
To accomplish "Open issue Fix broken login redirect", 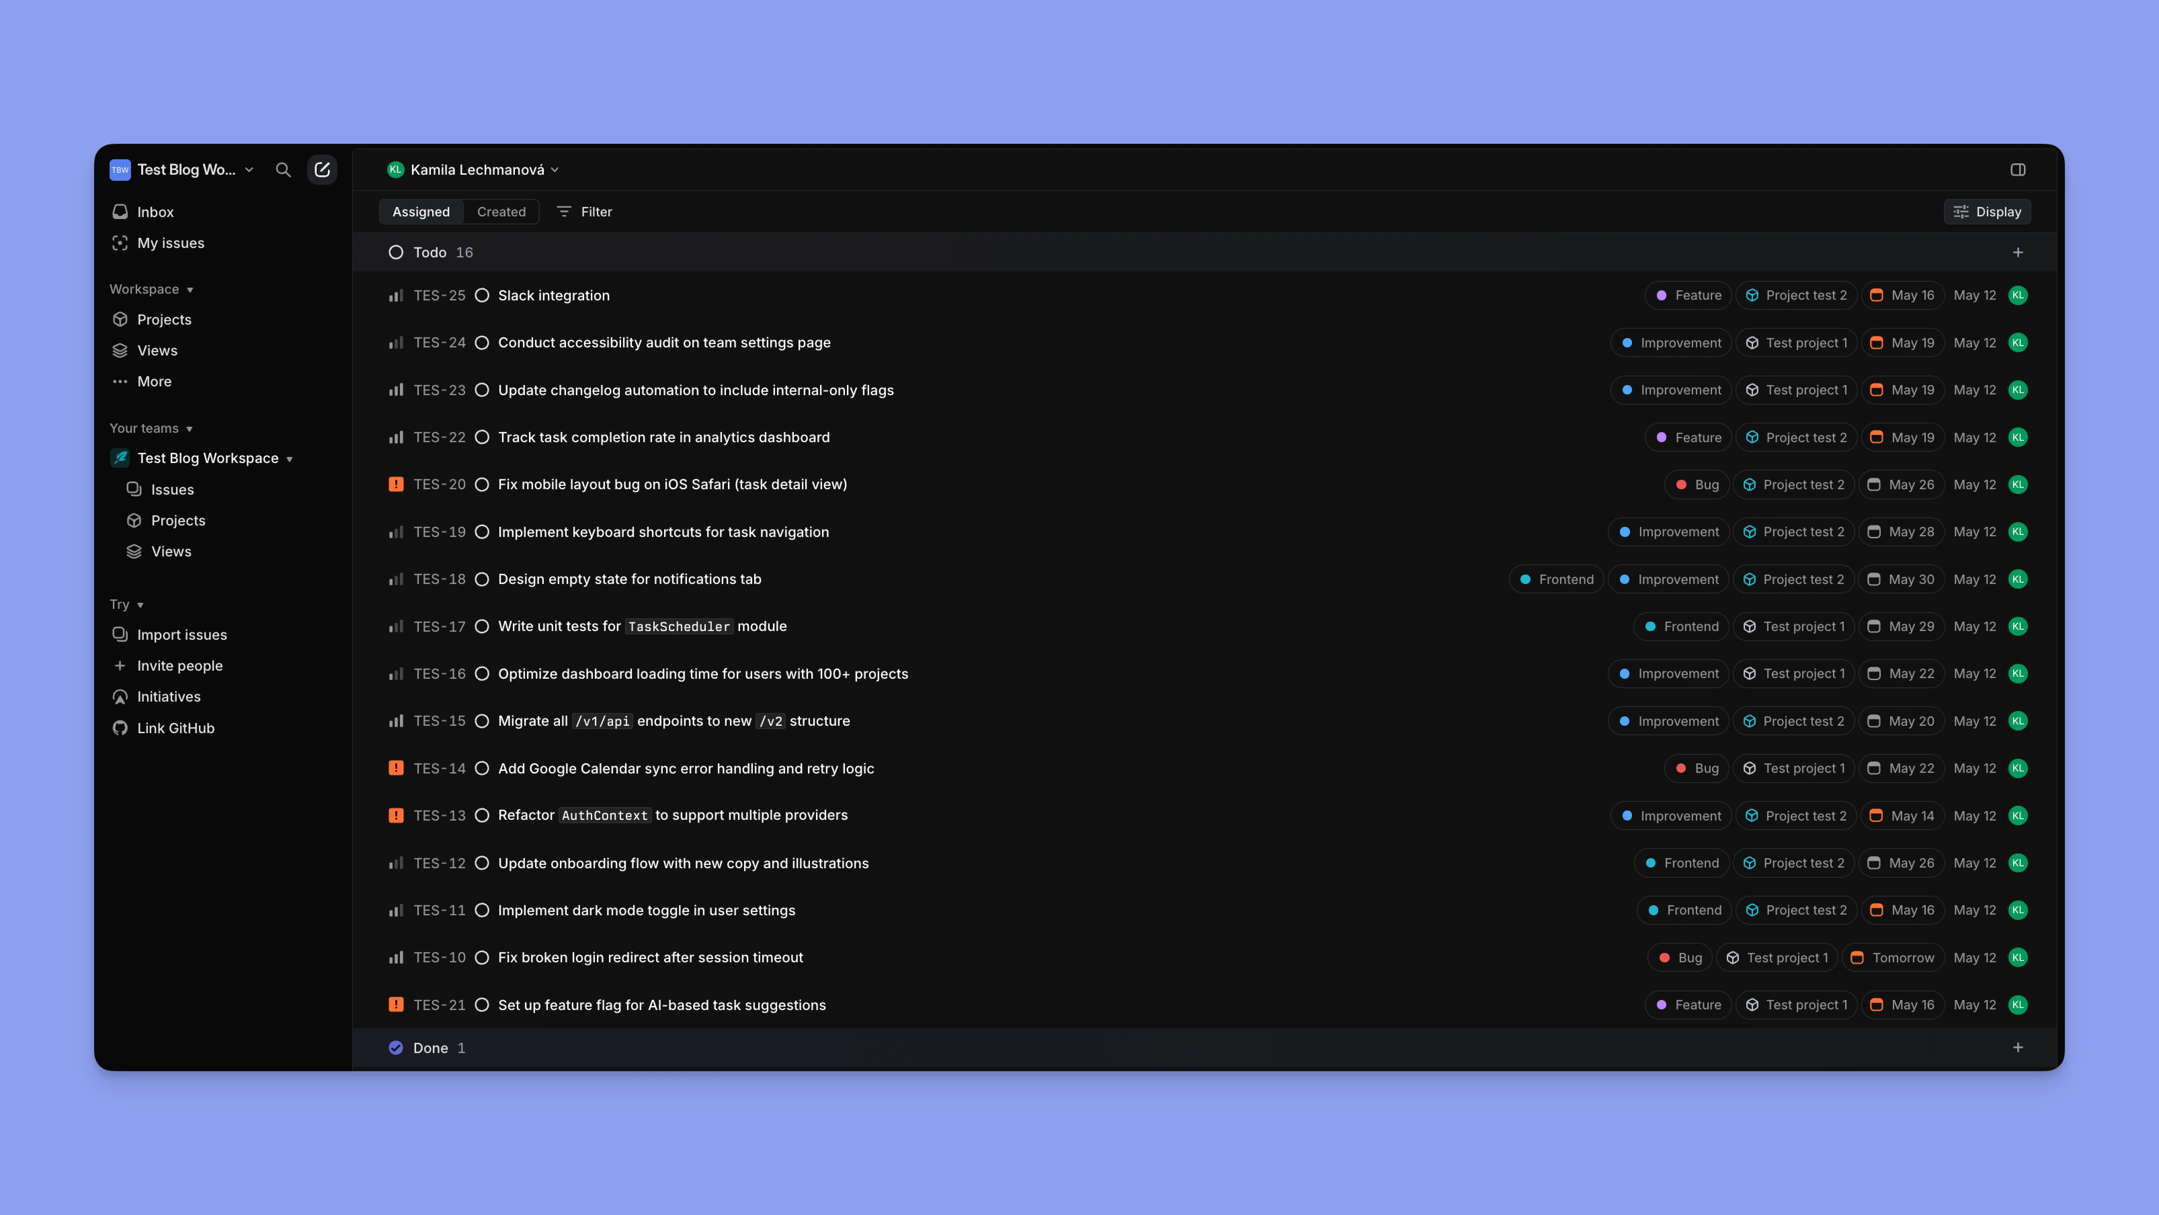I will pos(650,957).
